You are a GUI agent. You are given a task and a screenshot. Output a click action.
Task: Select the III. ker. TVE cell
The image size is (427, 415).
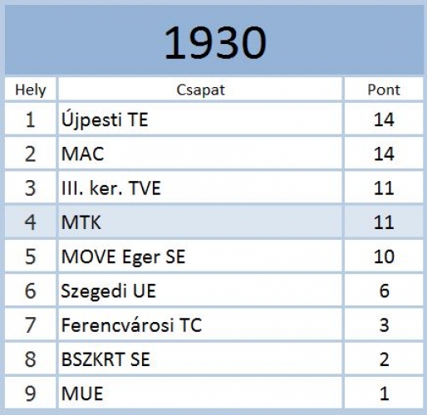coord(200,188)
